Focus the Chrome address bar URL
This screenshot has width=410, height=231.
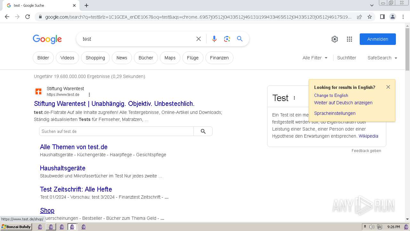(x=198, y=17)
